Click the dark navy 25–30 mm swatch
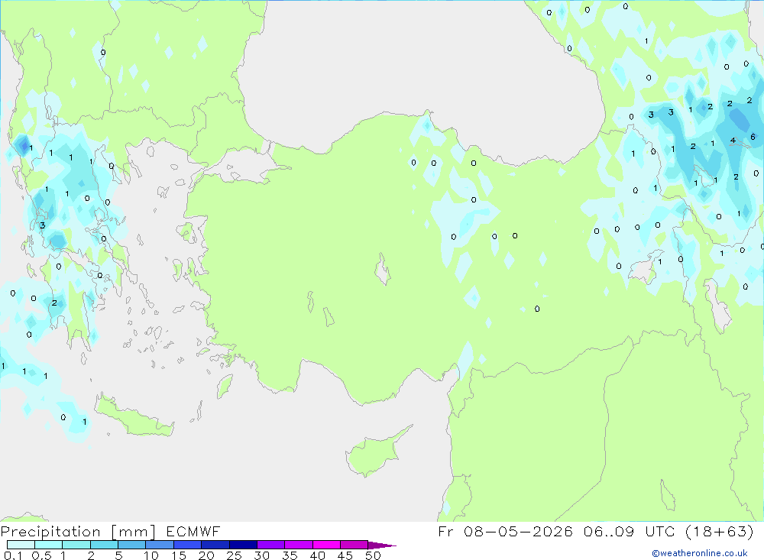The height and width of the screenshot is (560, 764). click(243, 545)
